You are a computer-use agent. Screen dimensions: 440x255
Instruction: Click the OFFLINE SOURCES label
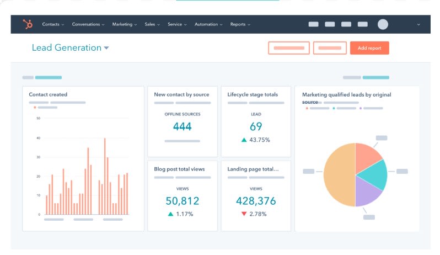(x=183, y=114)
